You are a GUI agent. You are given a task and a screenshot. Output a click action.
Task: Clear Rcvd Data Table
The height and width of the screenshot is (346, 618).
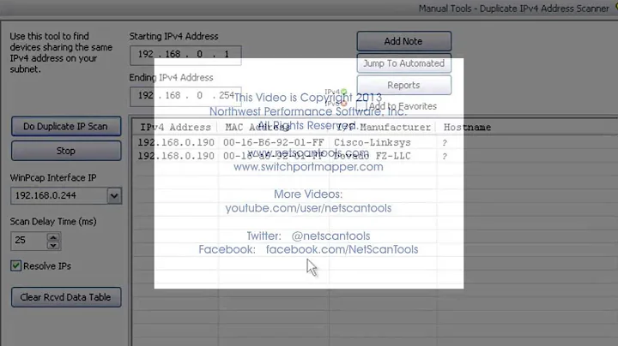[x=66, y=297]
